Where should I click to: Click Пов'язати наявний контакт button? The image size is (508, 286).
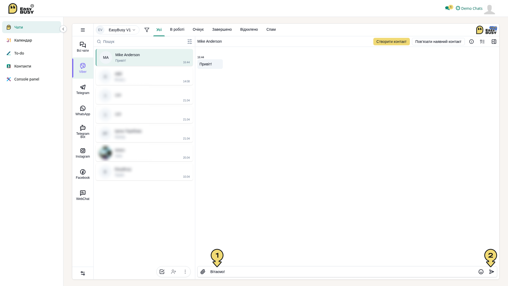[x=438, y=42]
